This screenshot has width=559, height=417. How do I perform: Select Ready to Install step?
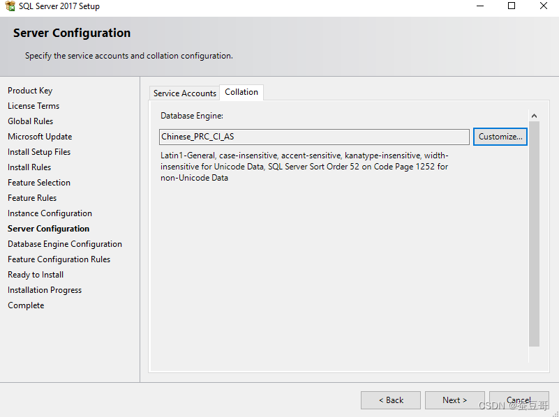[36, 275]
